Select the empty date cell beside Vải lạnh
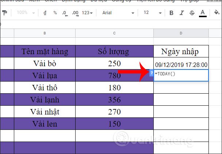The height and width of the screenshot is (154, 222). (x=181, y=99)
